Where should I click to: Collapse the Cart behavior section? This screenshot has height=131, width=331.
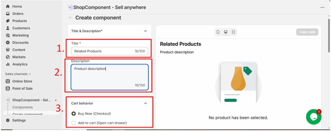pyautogui.click(x=145, y=103)
